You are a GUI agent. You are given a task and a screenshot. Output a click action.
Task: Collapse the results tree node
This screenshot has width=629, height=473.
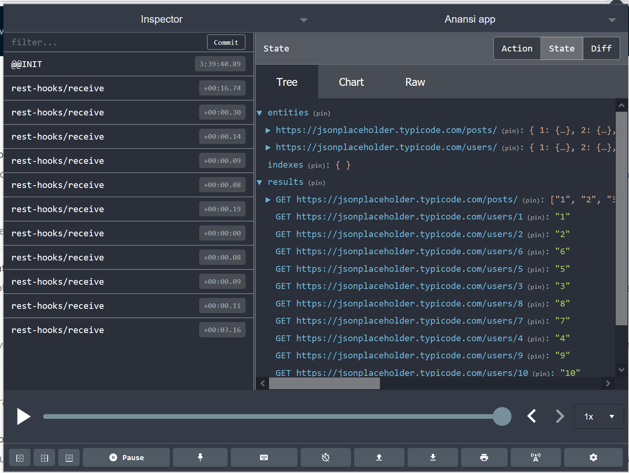coord(260,182)
